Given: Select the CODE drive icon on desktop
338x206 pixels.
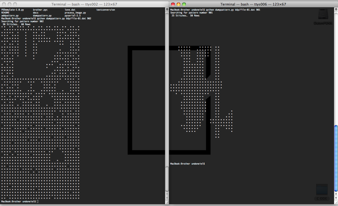Looking at the screenshot, I should (322, 192).
